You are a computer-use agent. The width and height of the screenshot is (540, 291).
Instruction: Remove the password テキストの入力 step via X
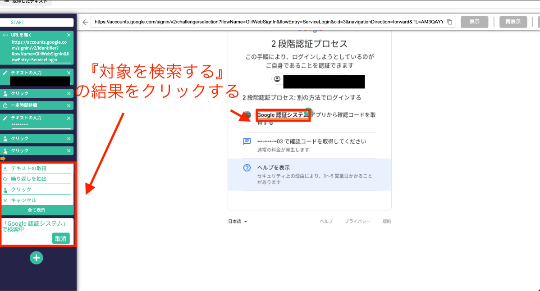tap(69, 118)
